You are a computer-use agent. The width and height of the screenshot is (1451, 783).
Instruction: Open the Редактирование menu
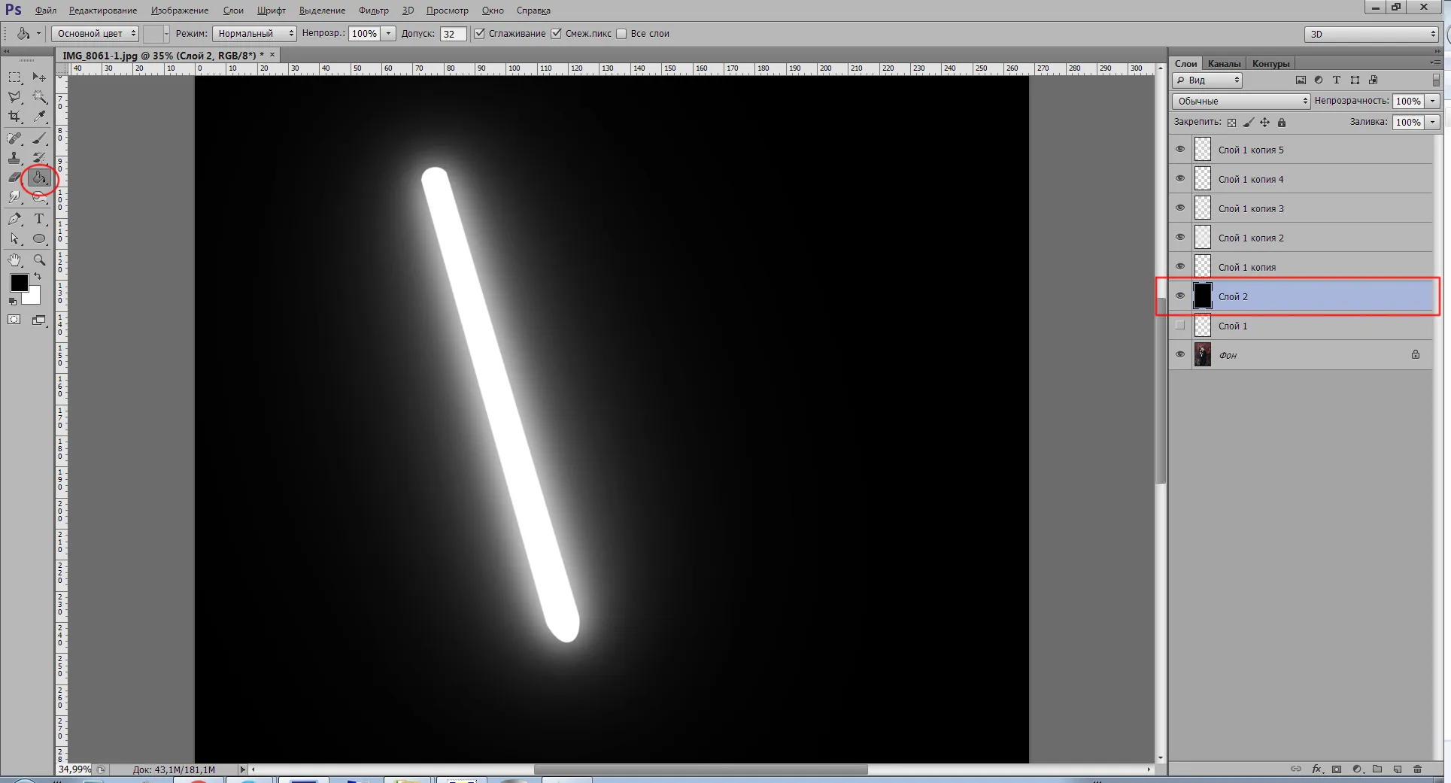click(103, 11)
